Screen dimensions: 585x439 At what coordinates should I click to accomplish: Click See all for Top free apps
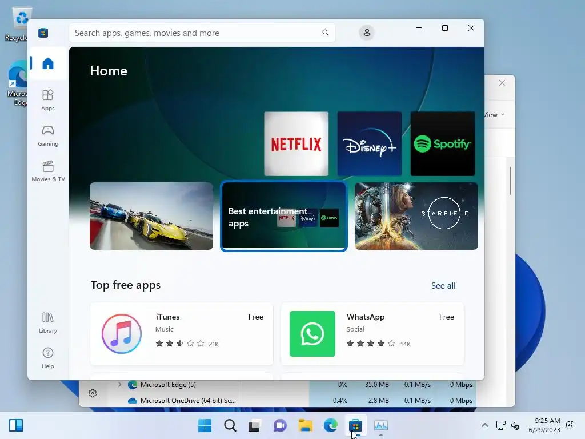coord(443,286)
